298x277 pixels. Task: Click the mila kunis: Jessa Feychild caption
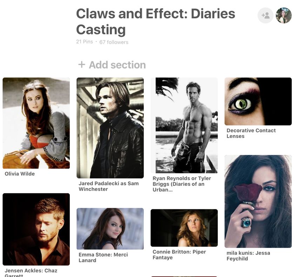coord(248,256)
